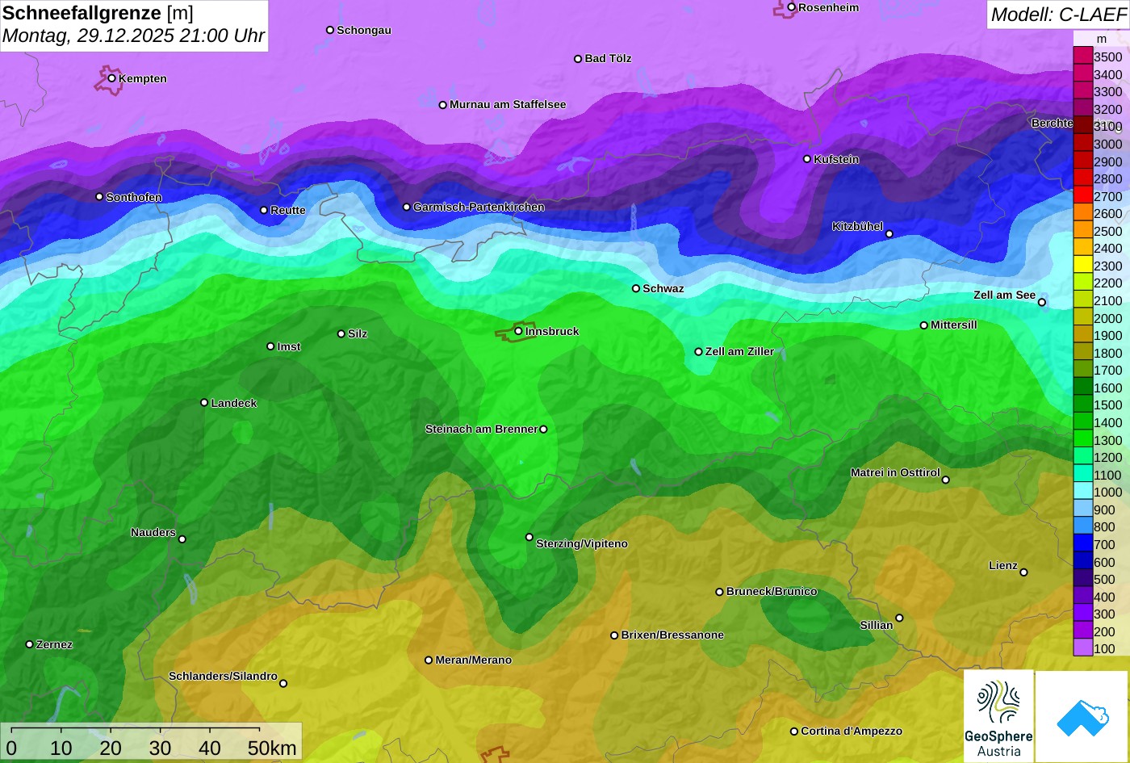
Task: Select the Schwaz location marker
Action: [636, 288]
